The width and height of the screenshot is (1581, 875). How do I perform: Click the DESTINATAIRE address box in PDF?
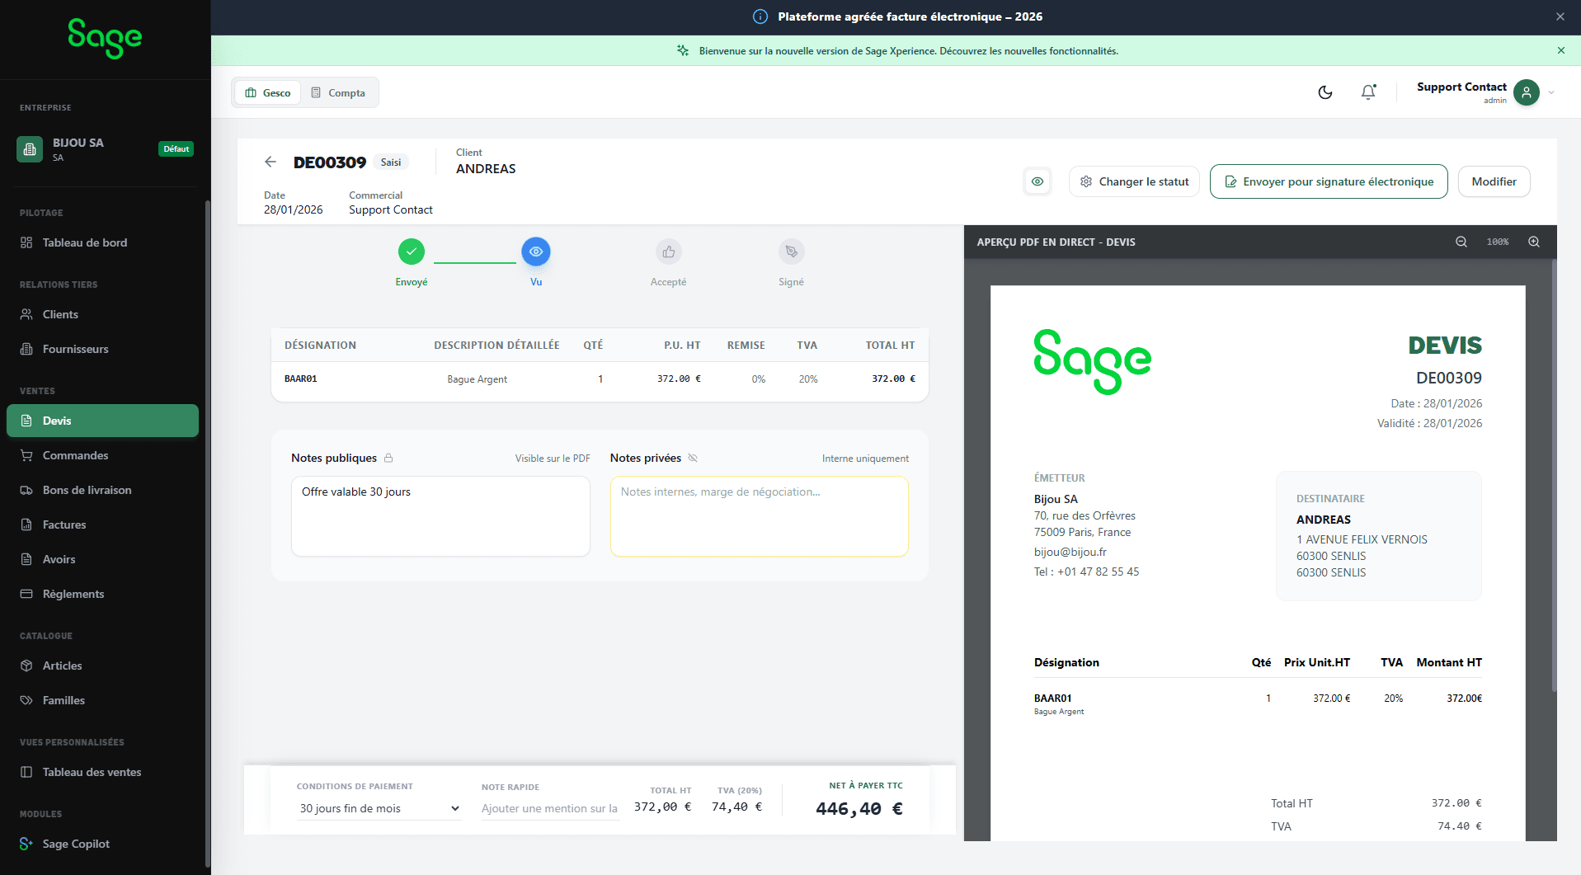tap(1379, 536)
